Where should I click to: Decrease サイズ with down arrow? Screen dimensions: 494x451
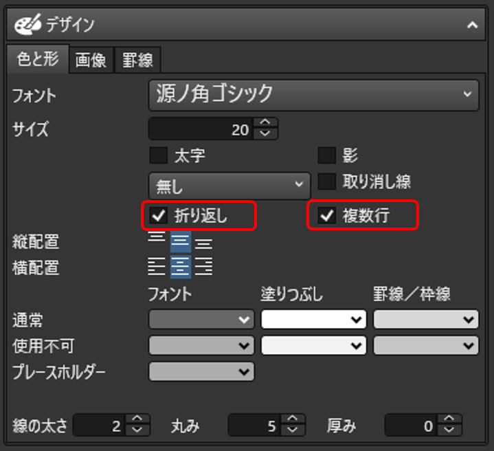265,134
